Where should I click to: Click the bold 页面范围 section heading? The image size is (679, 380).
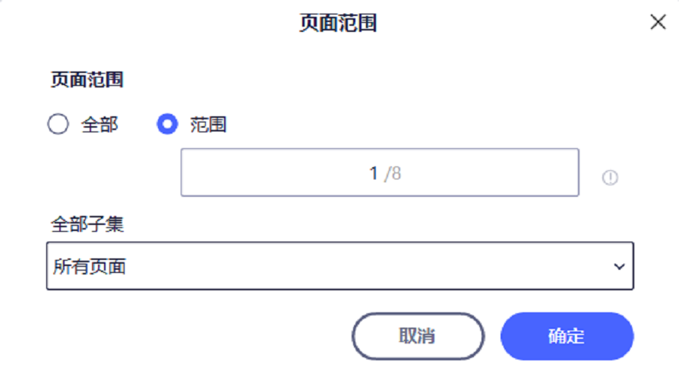pos(87,80)
